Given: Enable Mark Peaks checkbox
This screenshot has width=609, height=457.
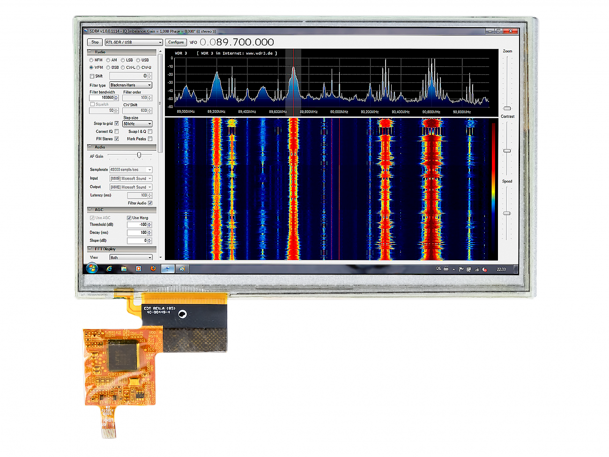Looking at the screenshot, I should [x=150, y=139].
